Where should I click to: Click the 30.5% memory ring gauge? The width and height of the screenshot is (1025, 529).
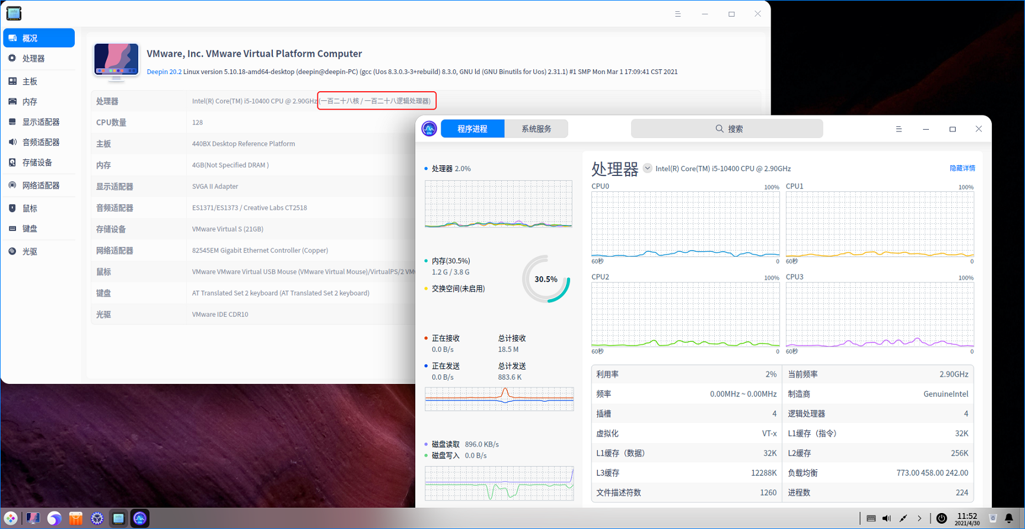click(546, 279)
